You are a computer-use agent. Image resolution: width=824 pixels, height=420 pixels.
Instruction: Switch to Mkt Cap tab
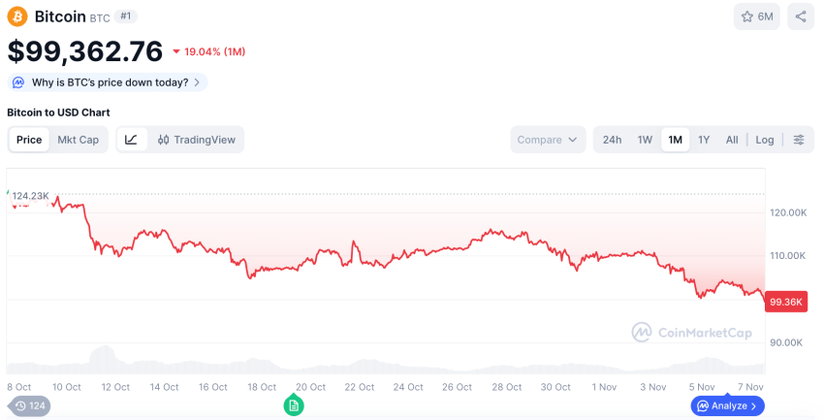coord(78,140)
